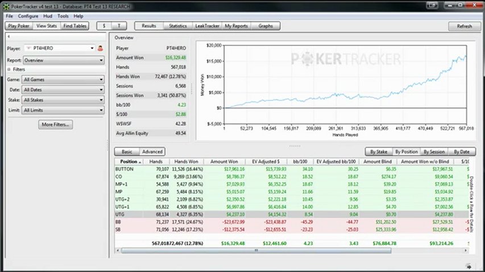Click the status icon at bottom right
Viewport: 485px width, 272px height.
tap(469, 266)
